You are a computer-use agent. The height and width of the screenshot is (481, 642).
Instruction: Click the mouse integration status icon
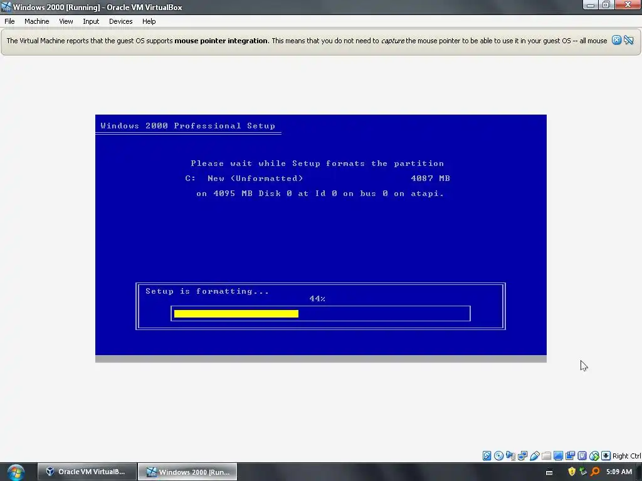[x=594, y=456]
